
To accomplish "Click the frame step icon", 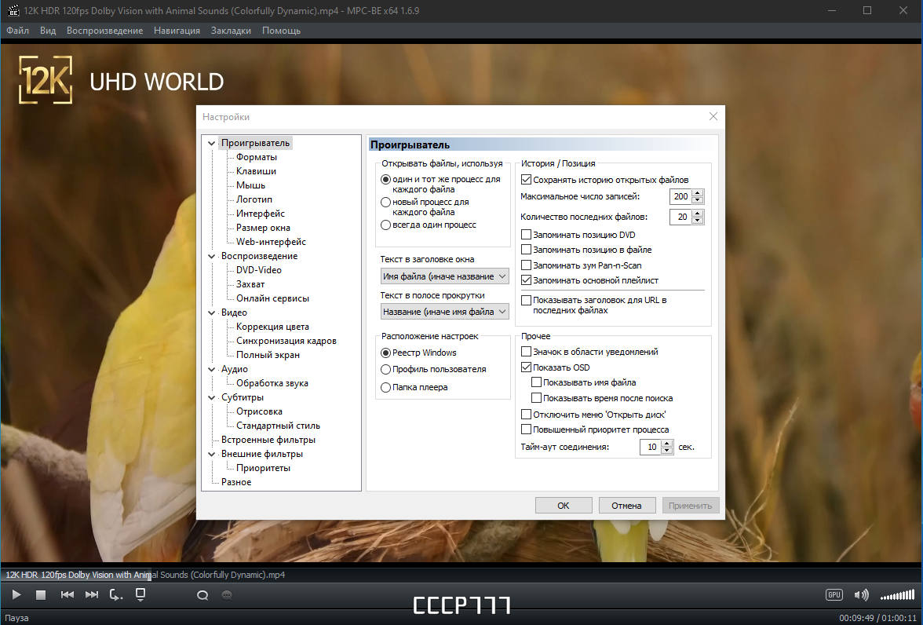I will coord(116,595).
